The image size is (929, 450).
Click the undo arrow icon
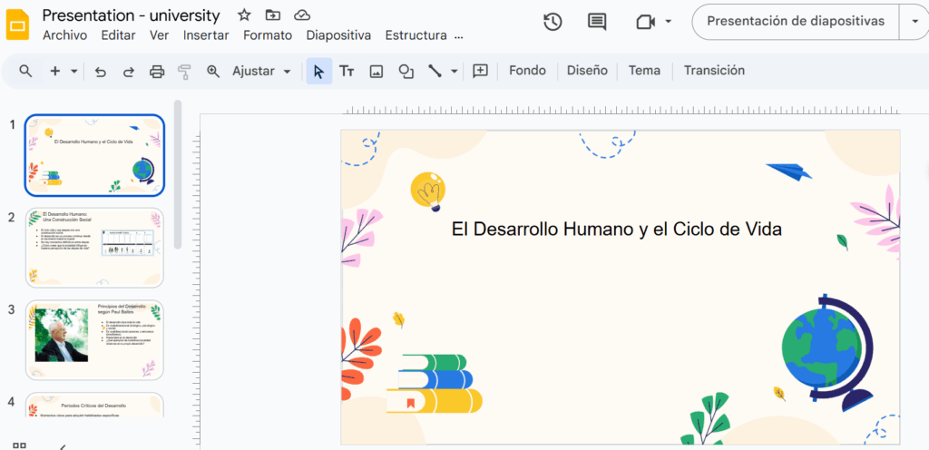click(x=101, y=71)
